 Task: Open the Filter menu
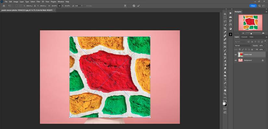(38, 2)
